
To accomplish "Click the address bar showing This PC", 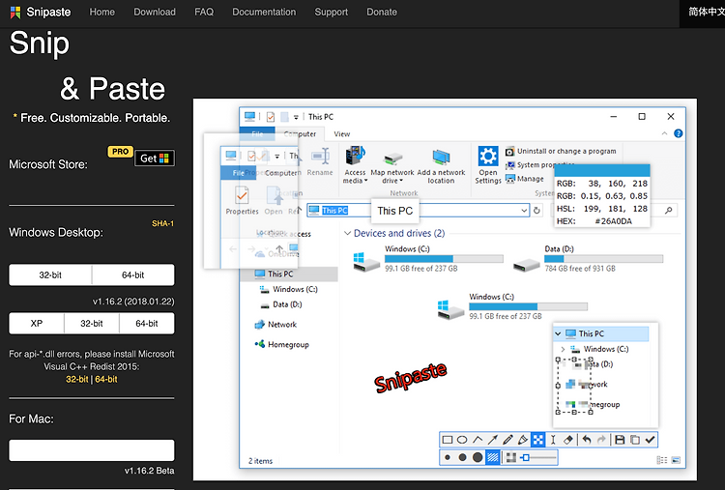I will (418, 211).
